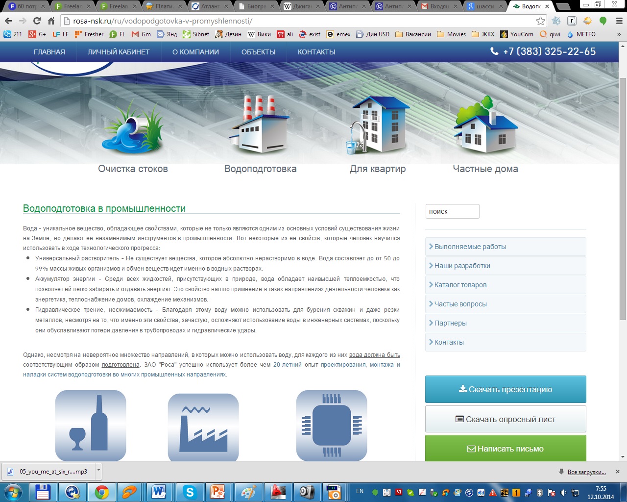Screen dimensions: 627x502
Task: Close the downloads bar
Action: (617, 472)
